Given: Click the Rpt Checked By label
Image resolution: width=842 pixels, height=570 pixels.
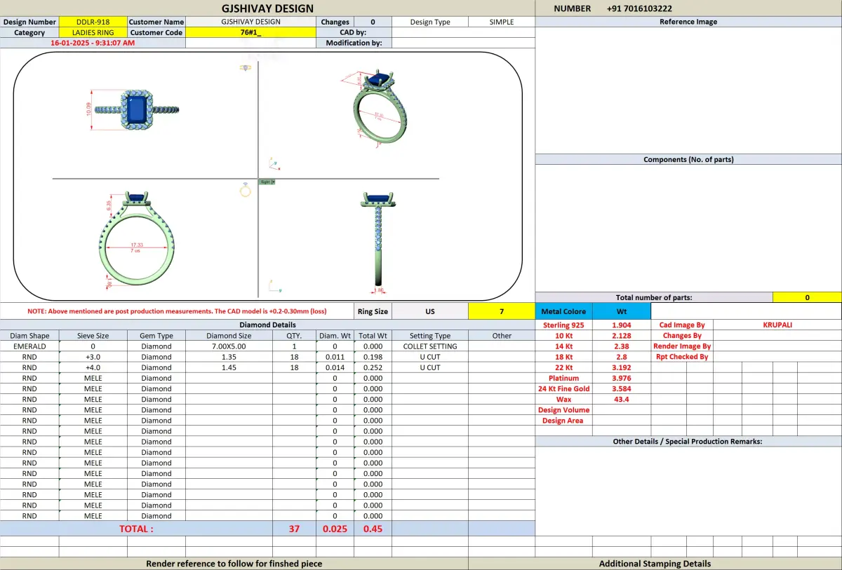Looking at the screenshot, I should (682, 357).
